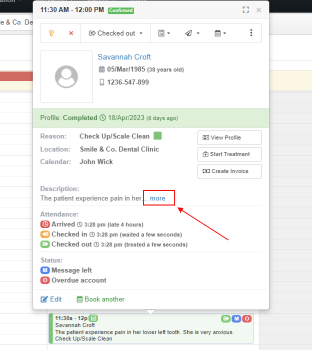
Task: Click the green Confirmed status badge
Action: coord(121,10)
